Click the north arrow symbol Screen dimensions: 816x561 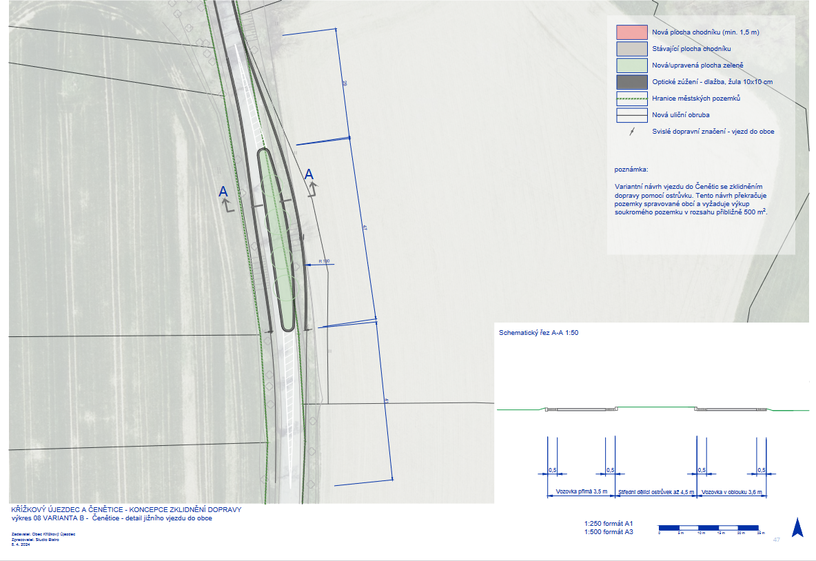(797, 528)
